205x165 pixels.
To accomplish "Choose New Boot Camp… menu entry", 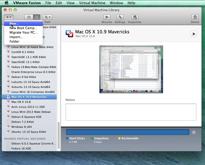I will tap(23, 28).
